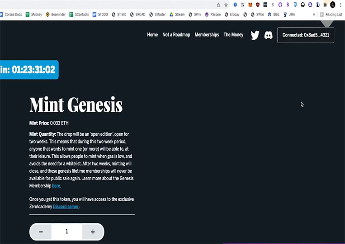Click the purple circle extension icon
Viewport: 345px width, 244px height.
(x=280, y=5)
